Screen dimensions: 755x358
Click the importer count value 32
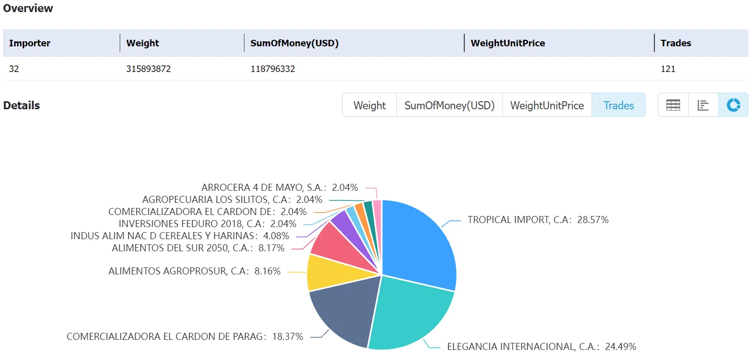click(14, 69)
